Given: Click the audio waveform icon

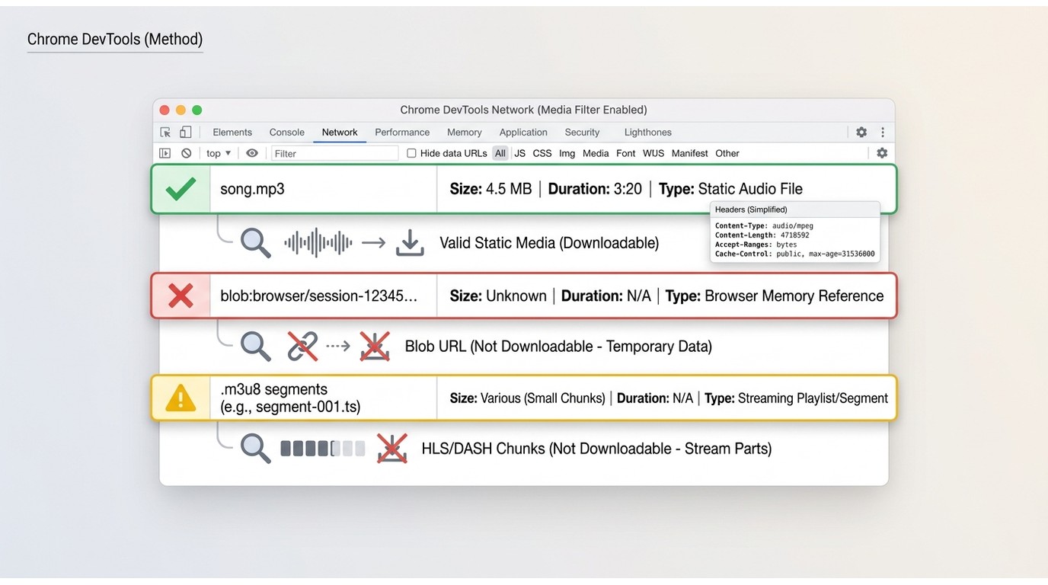Looking at the screenshot, I should click(x=318, y=243).
